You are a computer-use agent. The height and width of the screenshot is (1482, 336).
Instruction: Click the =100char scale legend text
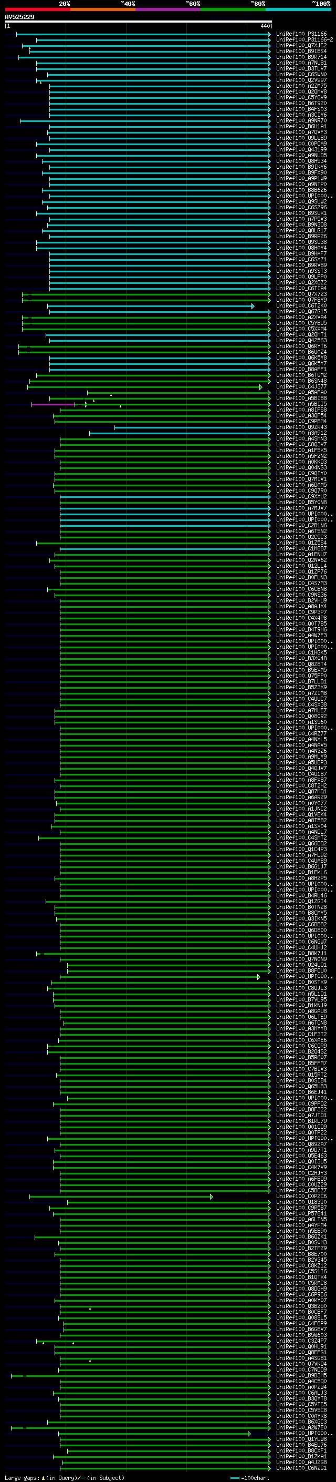(255, 1477)
